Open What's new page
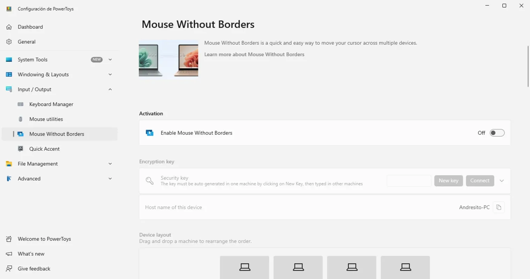530x279 pixels. [60, 254]
